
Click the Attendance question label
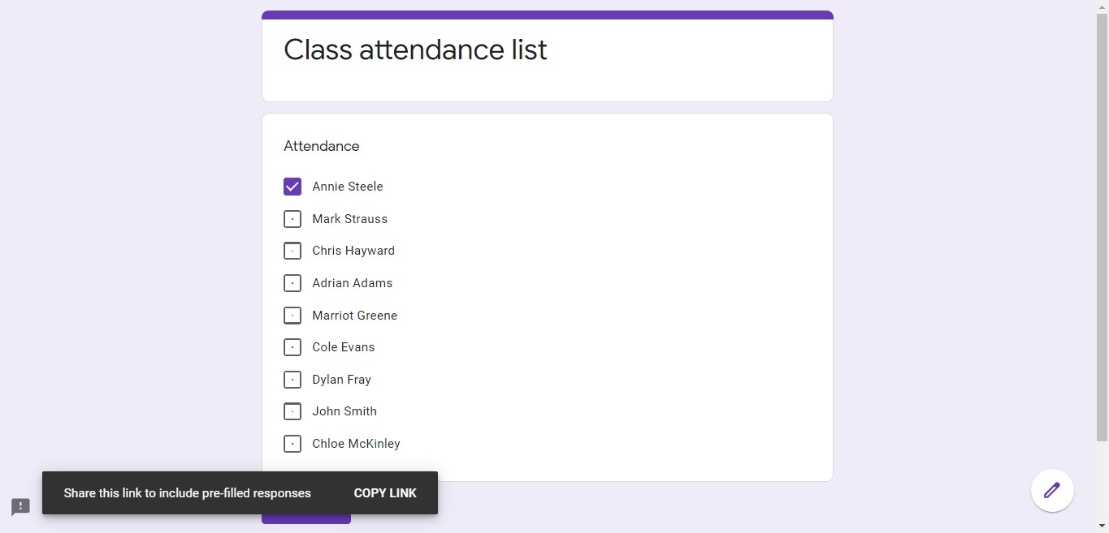[321, 146]
